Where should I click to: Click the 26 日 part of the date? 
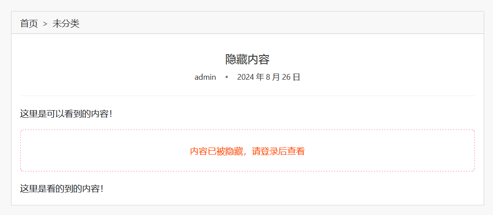(x=291, y=77)
